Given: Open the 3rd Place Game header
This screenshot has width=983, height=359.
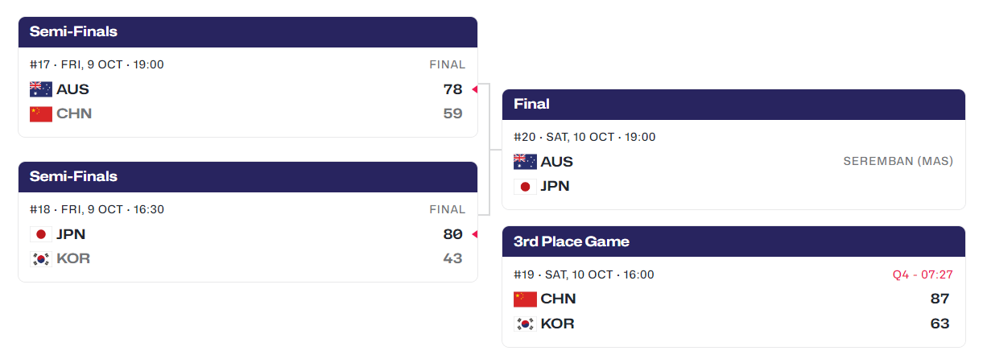Looking at the screenshot, I should coord(733,241).
